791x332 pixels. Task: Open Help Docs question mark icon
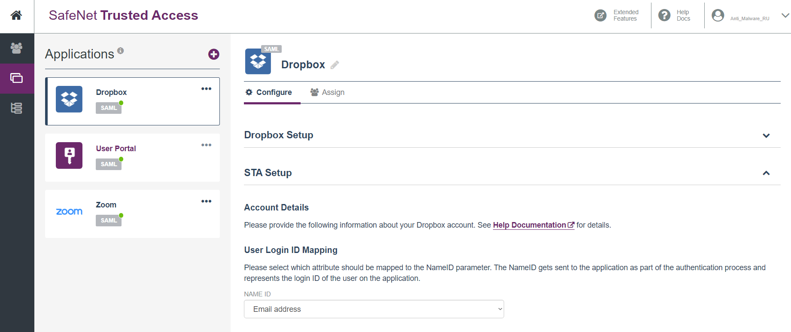pyautogui.click(x=664, y=15)
